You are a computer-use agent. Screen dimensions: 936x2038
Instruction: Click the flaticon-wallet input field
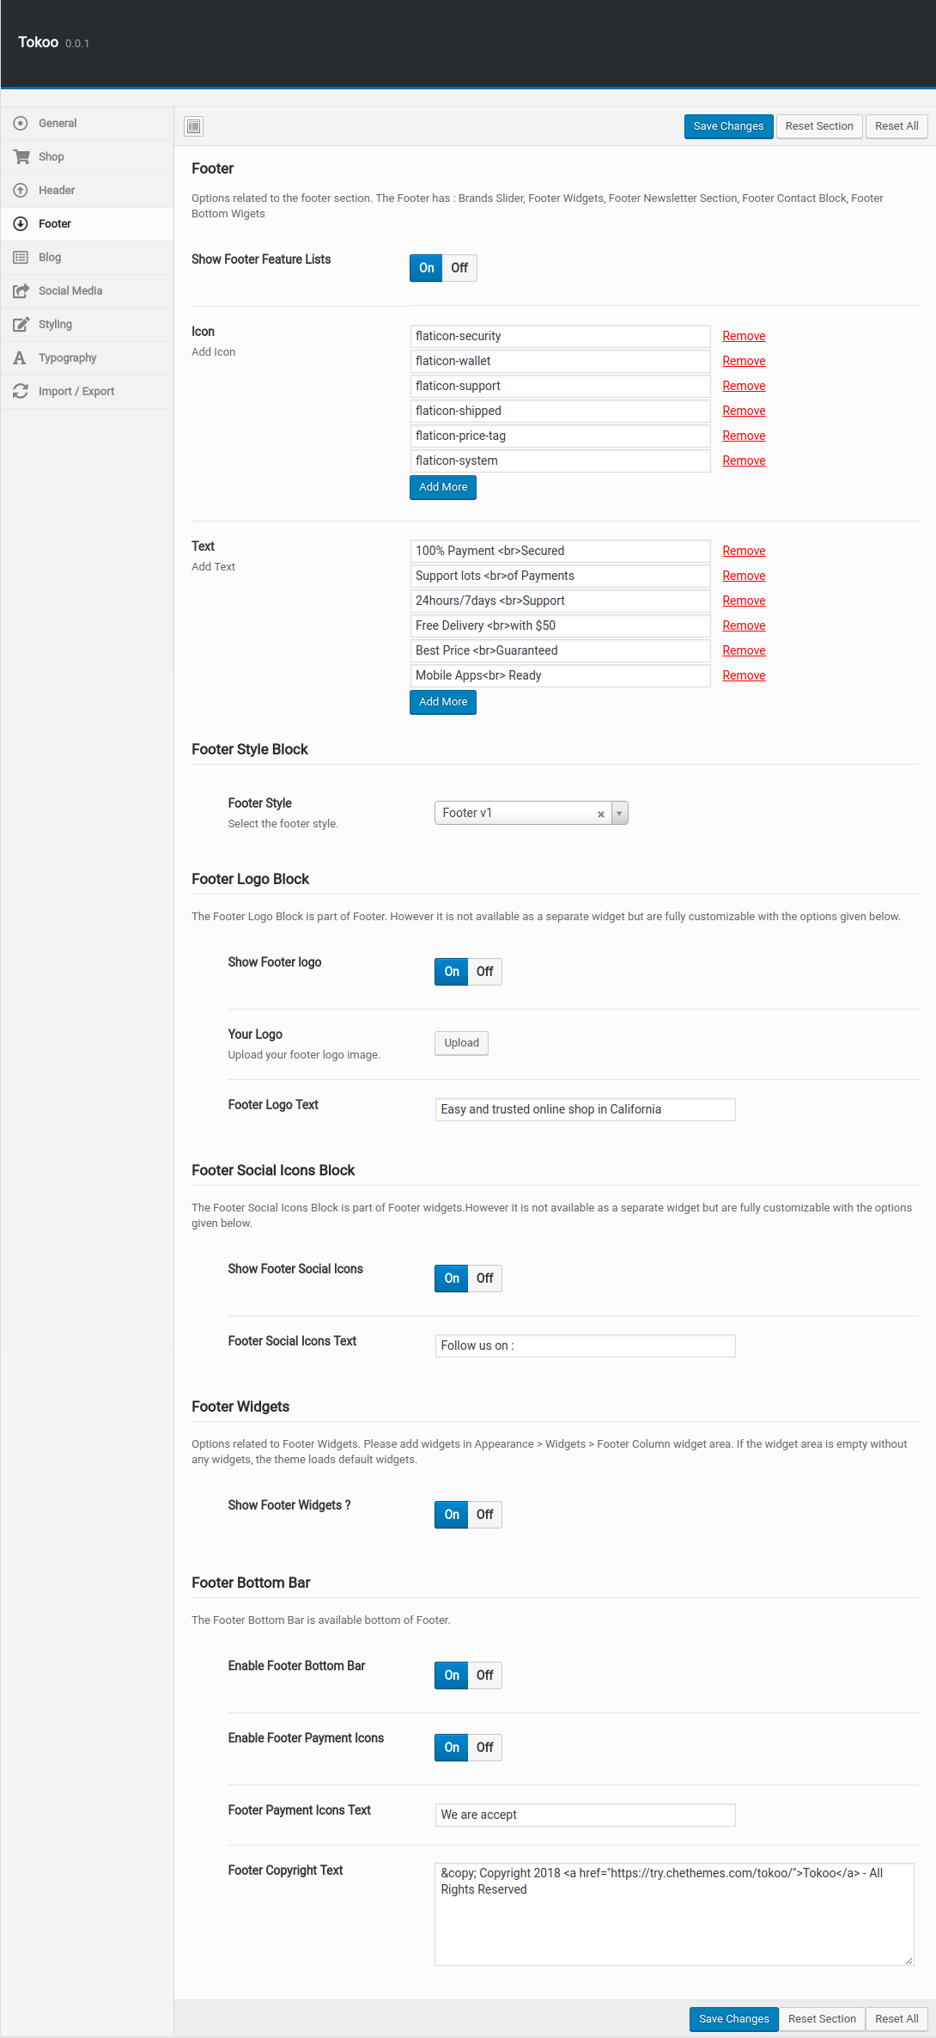click(560, 361)
